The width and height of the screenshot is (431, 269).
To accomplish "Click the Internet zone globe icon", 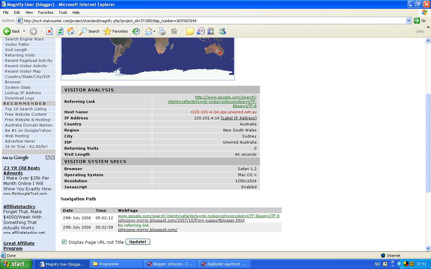I will (383, 256).
